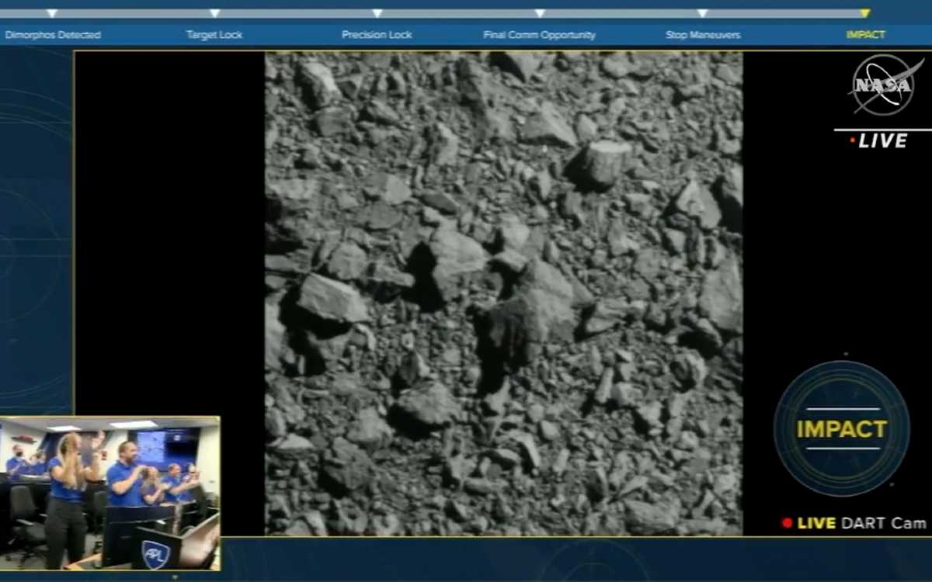Open the mission control room inset video

pyautogui.click(x=110, y=494)
